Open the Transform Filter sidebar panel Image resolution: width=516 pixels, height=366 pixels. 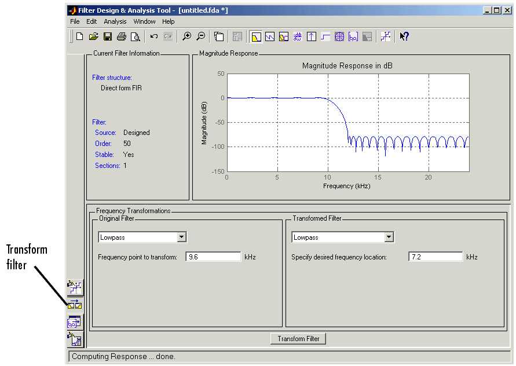(x=75, y=304)
